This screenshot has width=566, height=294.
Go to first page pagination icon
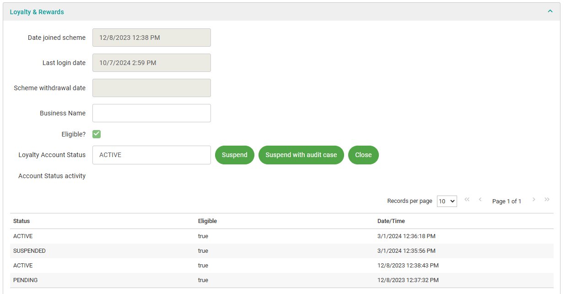pos(467,200)
